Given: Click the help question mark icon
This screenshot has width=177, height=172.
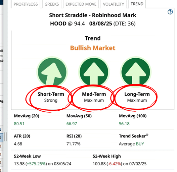Looking at the screenshot, I should click(x=170, y=12).
